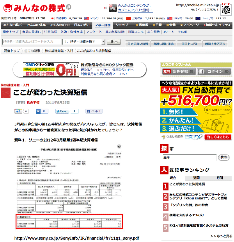Click the Facebook いいね button
Screen dimensions: 234x242
[x=94, y=111]
